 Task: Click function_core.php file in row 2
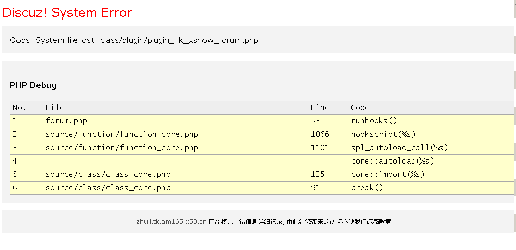pyautogui.click(x=175, y=135)
